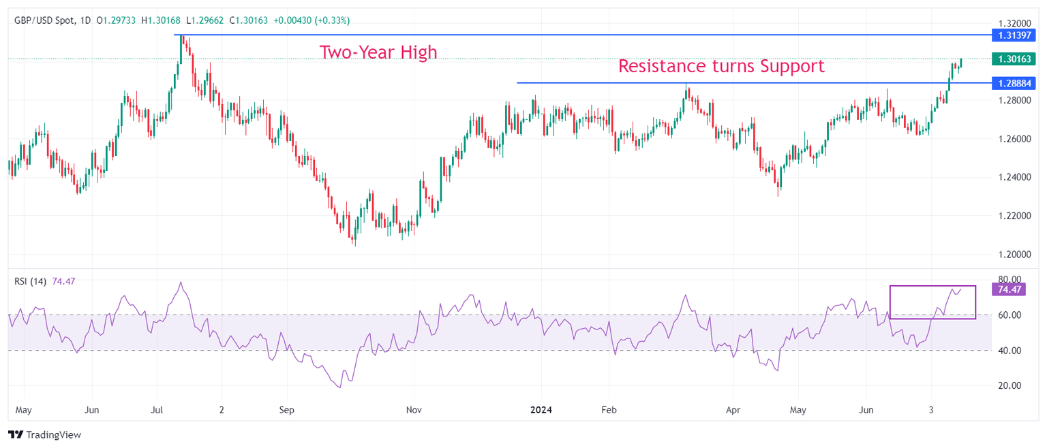The width and height of the screenshot is (1047, 448).
Task: Select the Resistance turns Support annotation
Action: click(720, 66)
